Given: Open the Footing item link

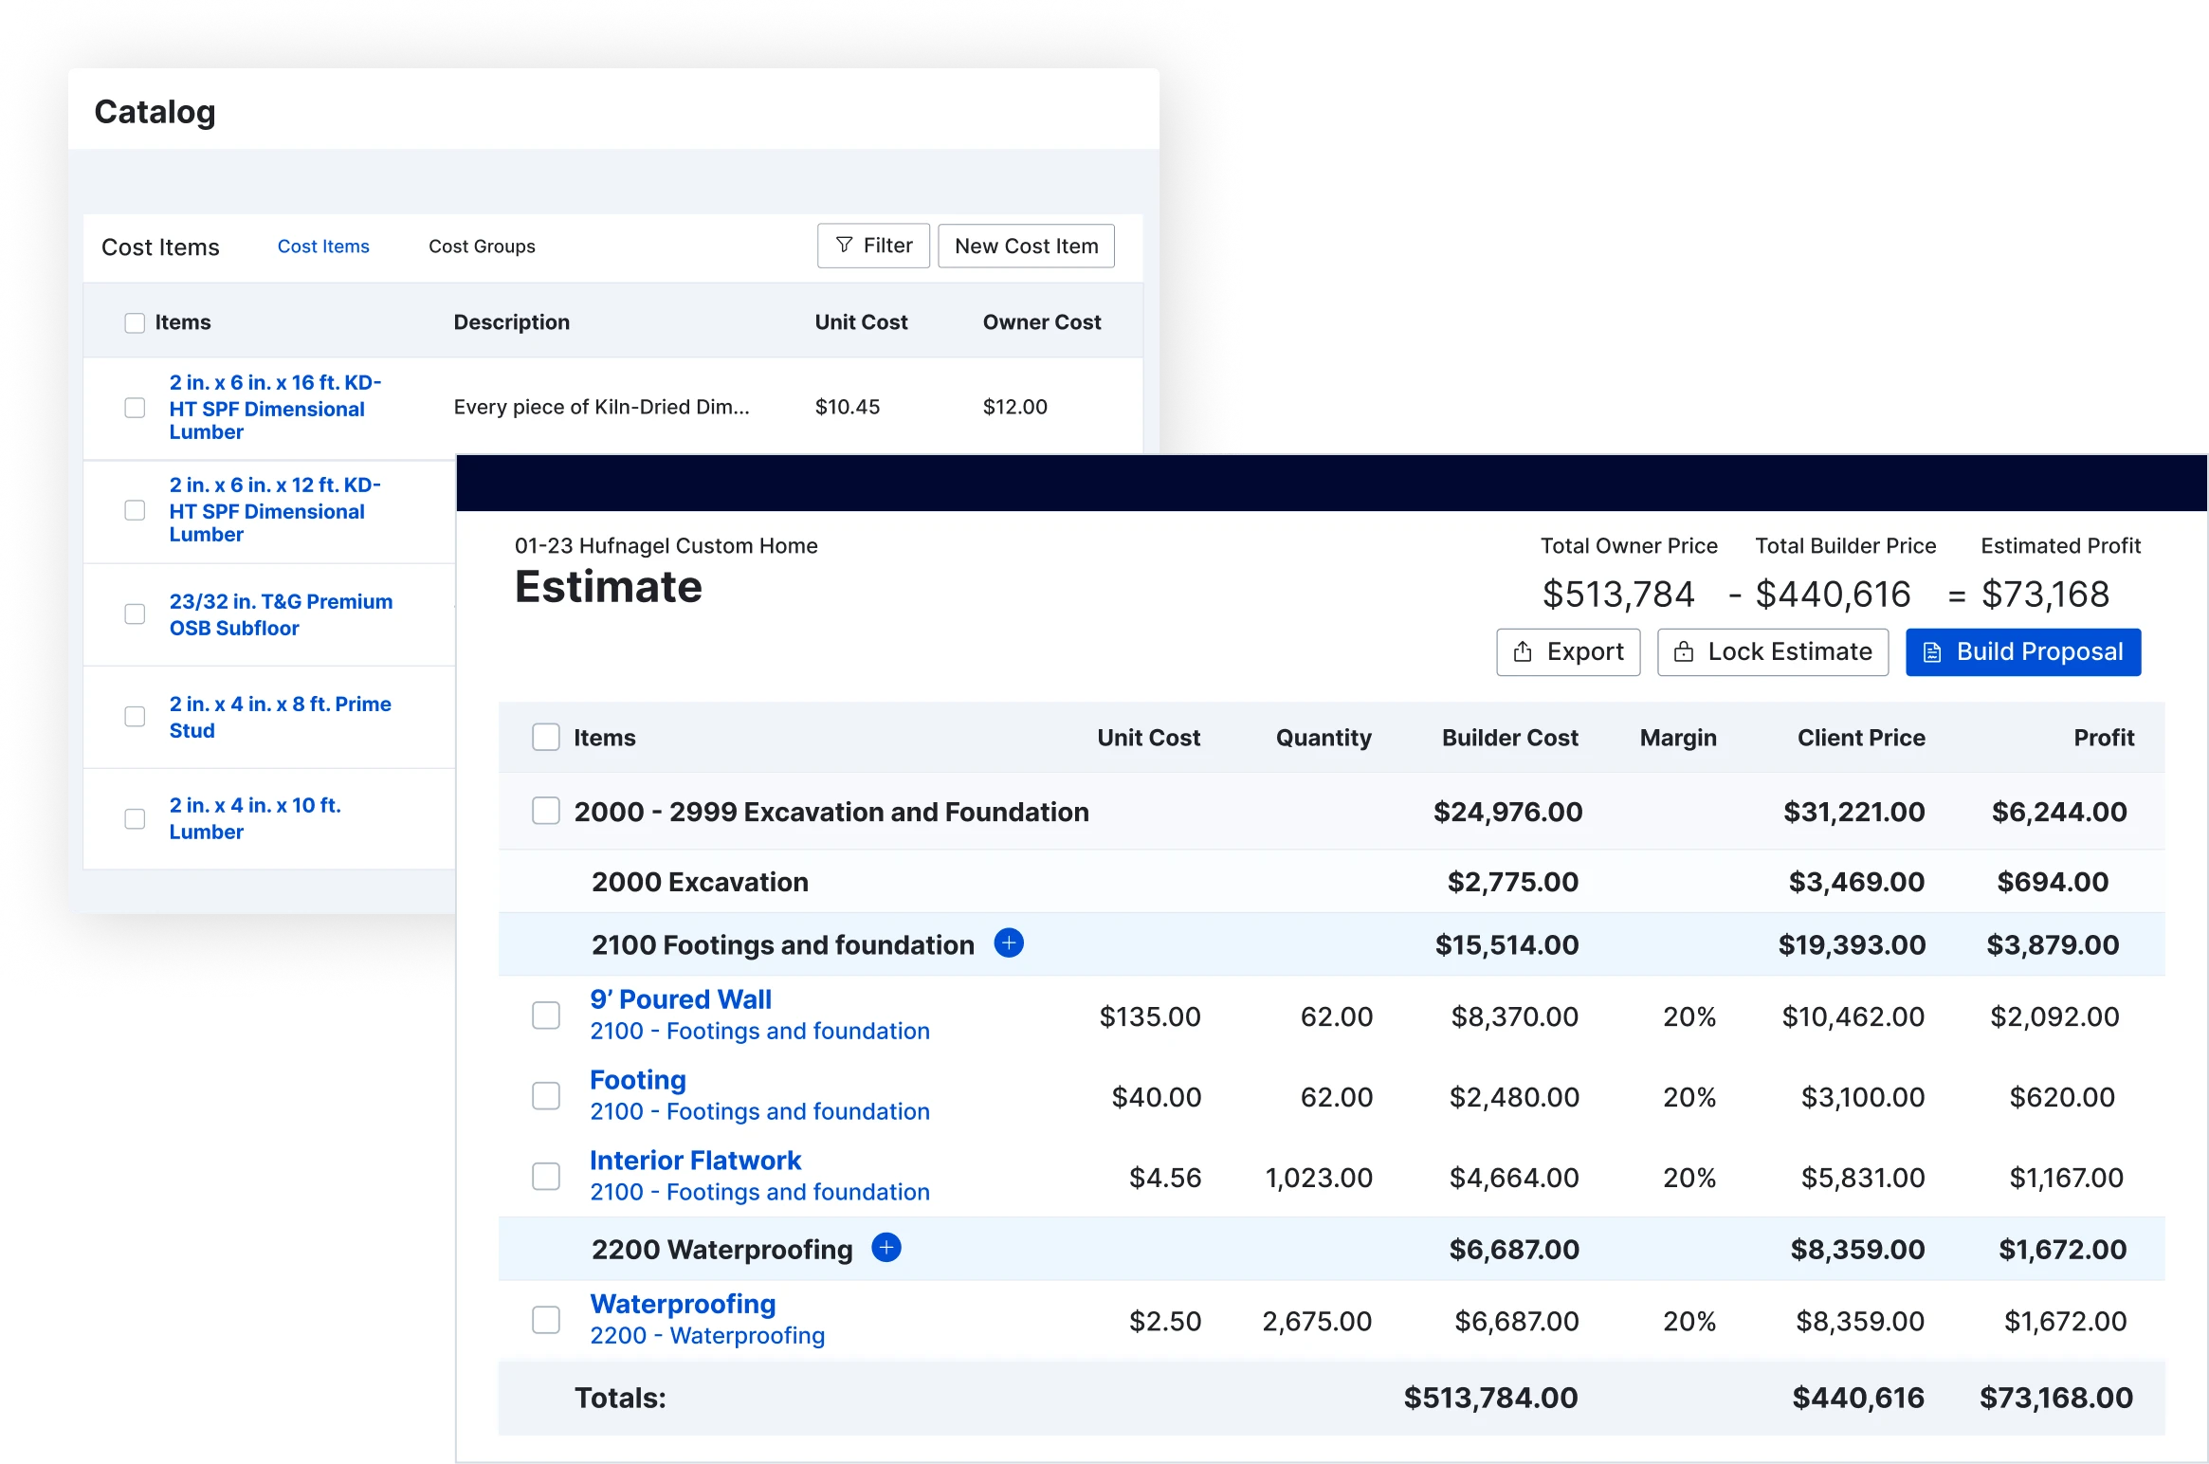Looking at the screenshot, I should point(638,1080).
